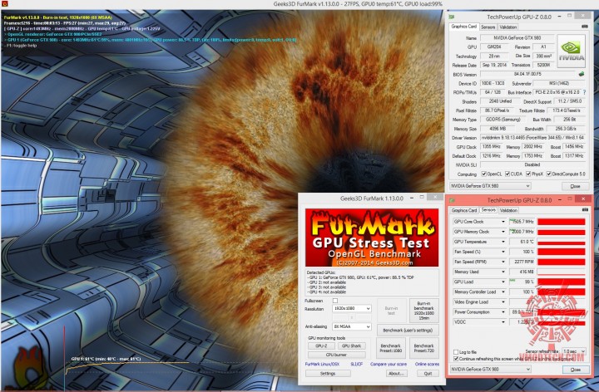Expand the GPU Temperature sensor dropdown
The width and height of the screenshot is (599, 392).
point(503,242)
